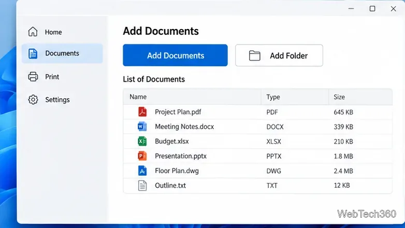The width and height of the screenshot is (405, 228).
Task: Click the Home house icon
Action: [33, 32]
